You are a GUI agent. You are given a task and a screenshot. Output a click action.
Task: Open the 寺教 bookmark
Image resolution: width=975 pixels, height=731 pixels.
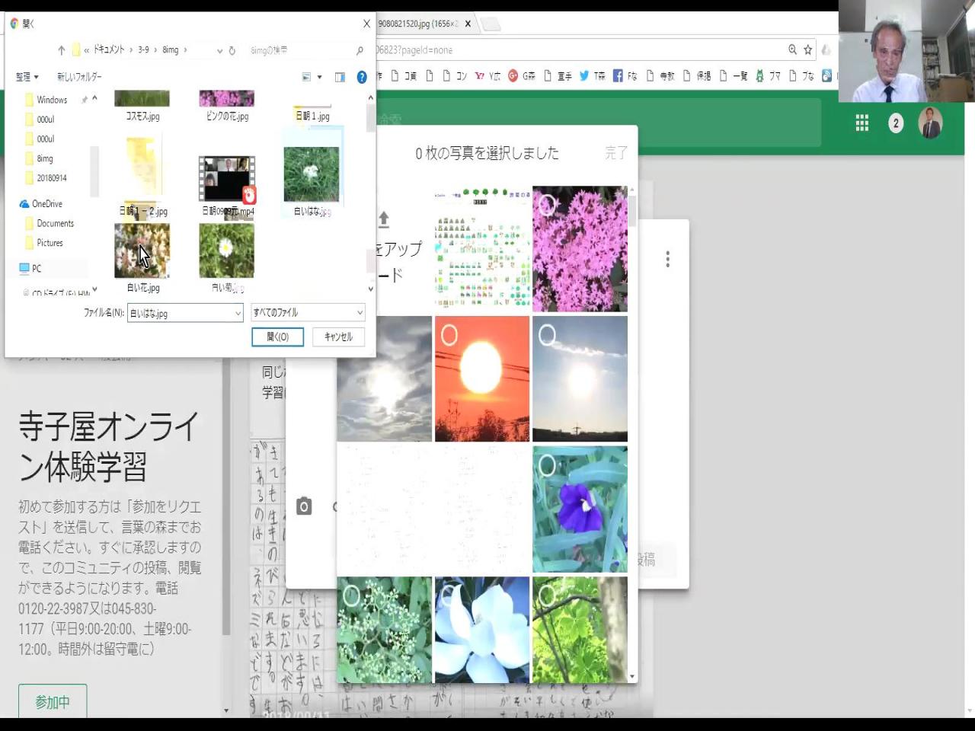[x=660, y=75]
